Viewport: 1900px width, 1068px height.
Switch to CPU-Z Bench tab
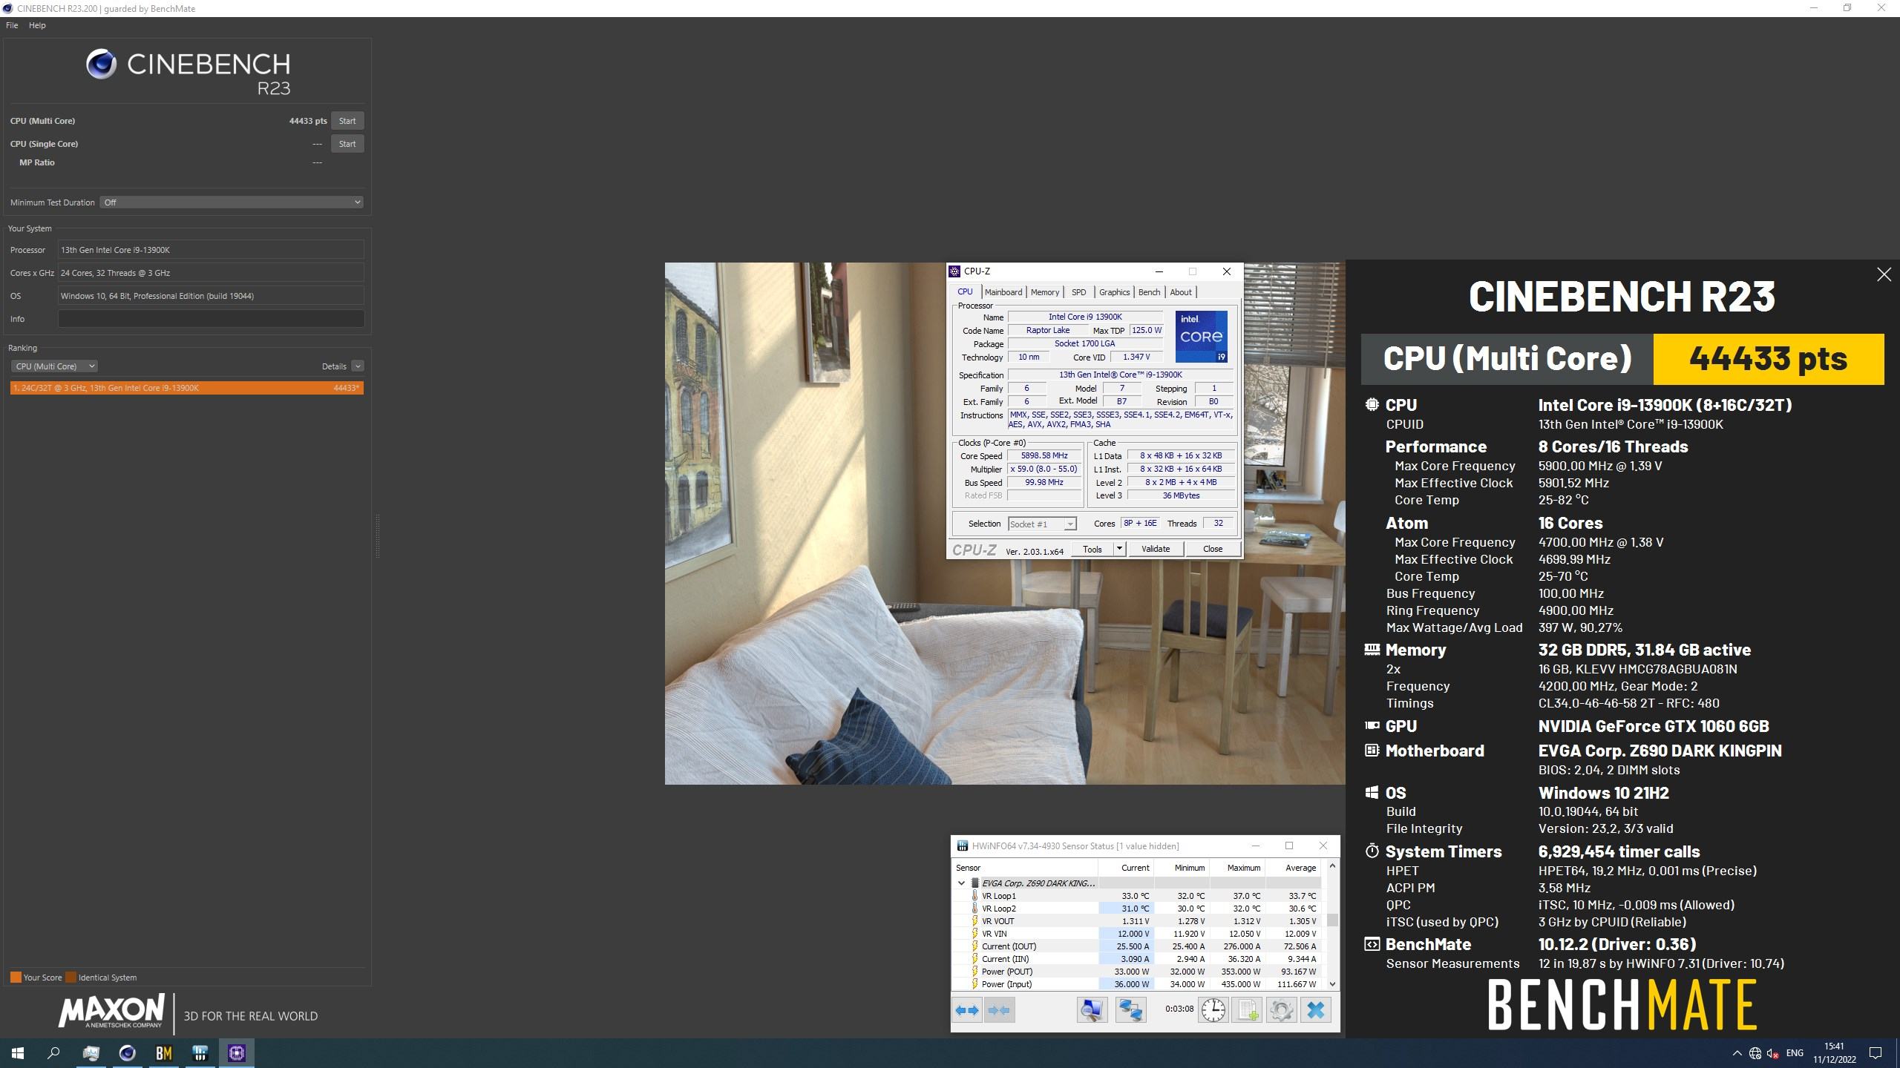(x=1149, y=292)
